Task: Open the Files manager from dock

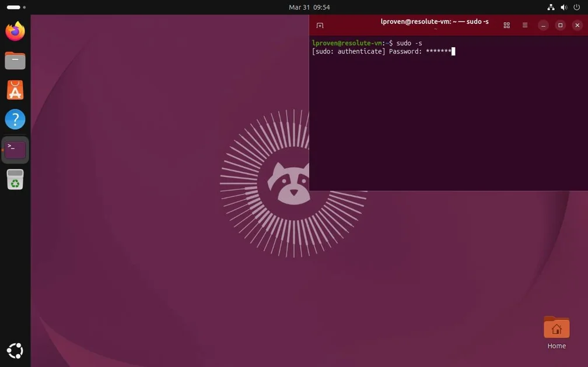Action: pos(15,61)
